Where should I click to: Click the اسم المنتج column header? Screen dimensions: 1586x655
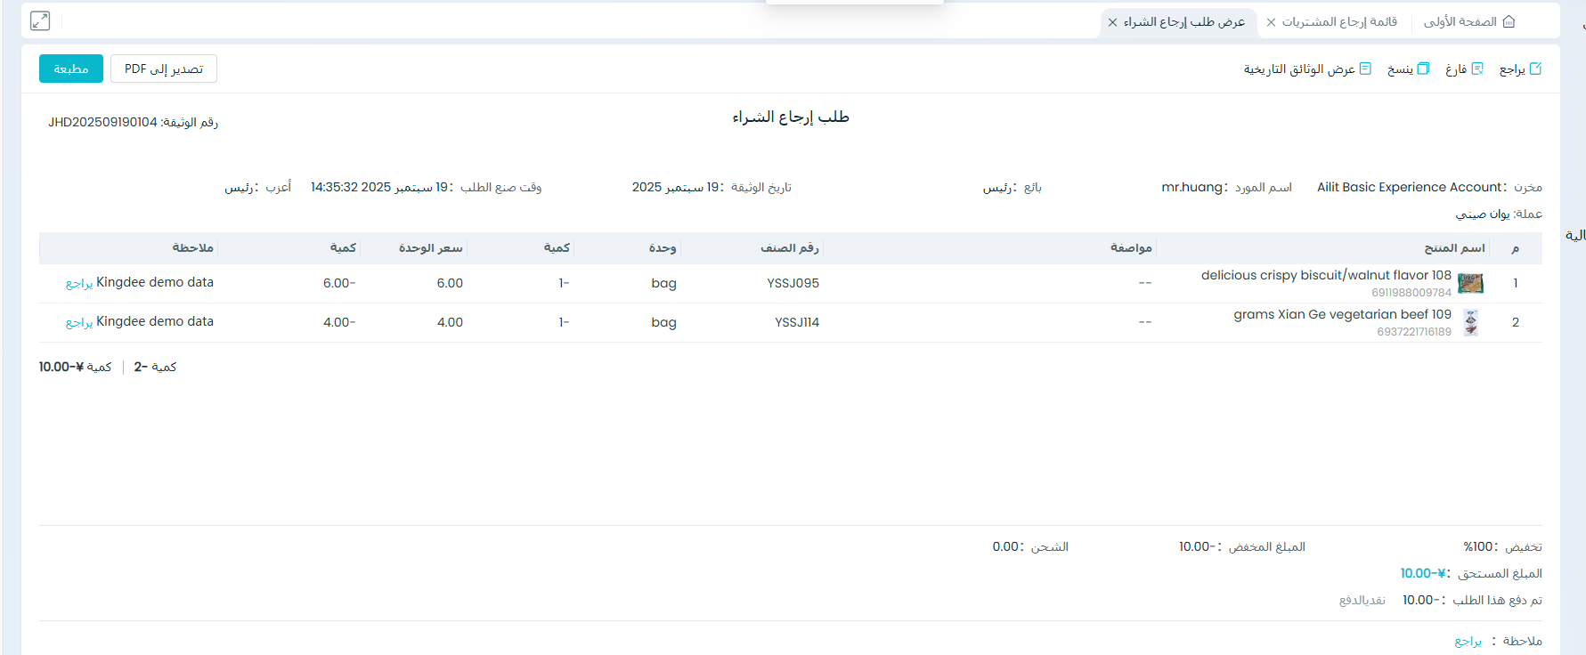[1454, 247]
